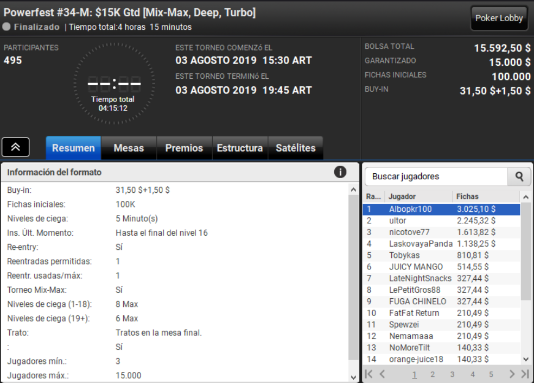Click the format information icon
The width and height of the screenshot is (534, 383).
pos(340,172)
